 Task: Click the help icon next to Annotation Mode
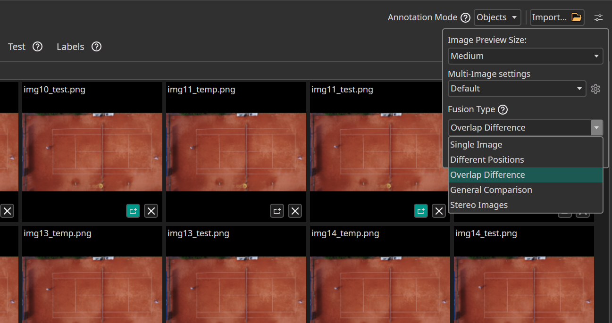465,17
